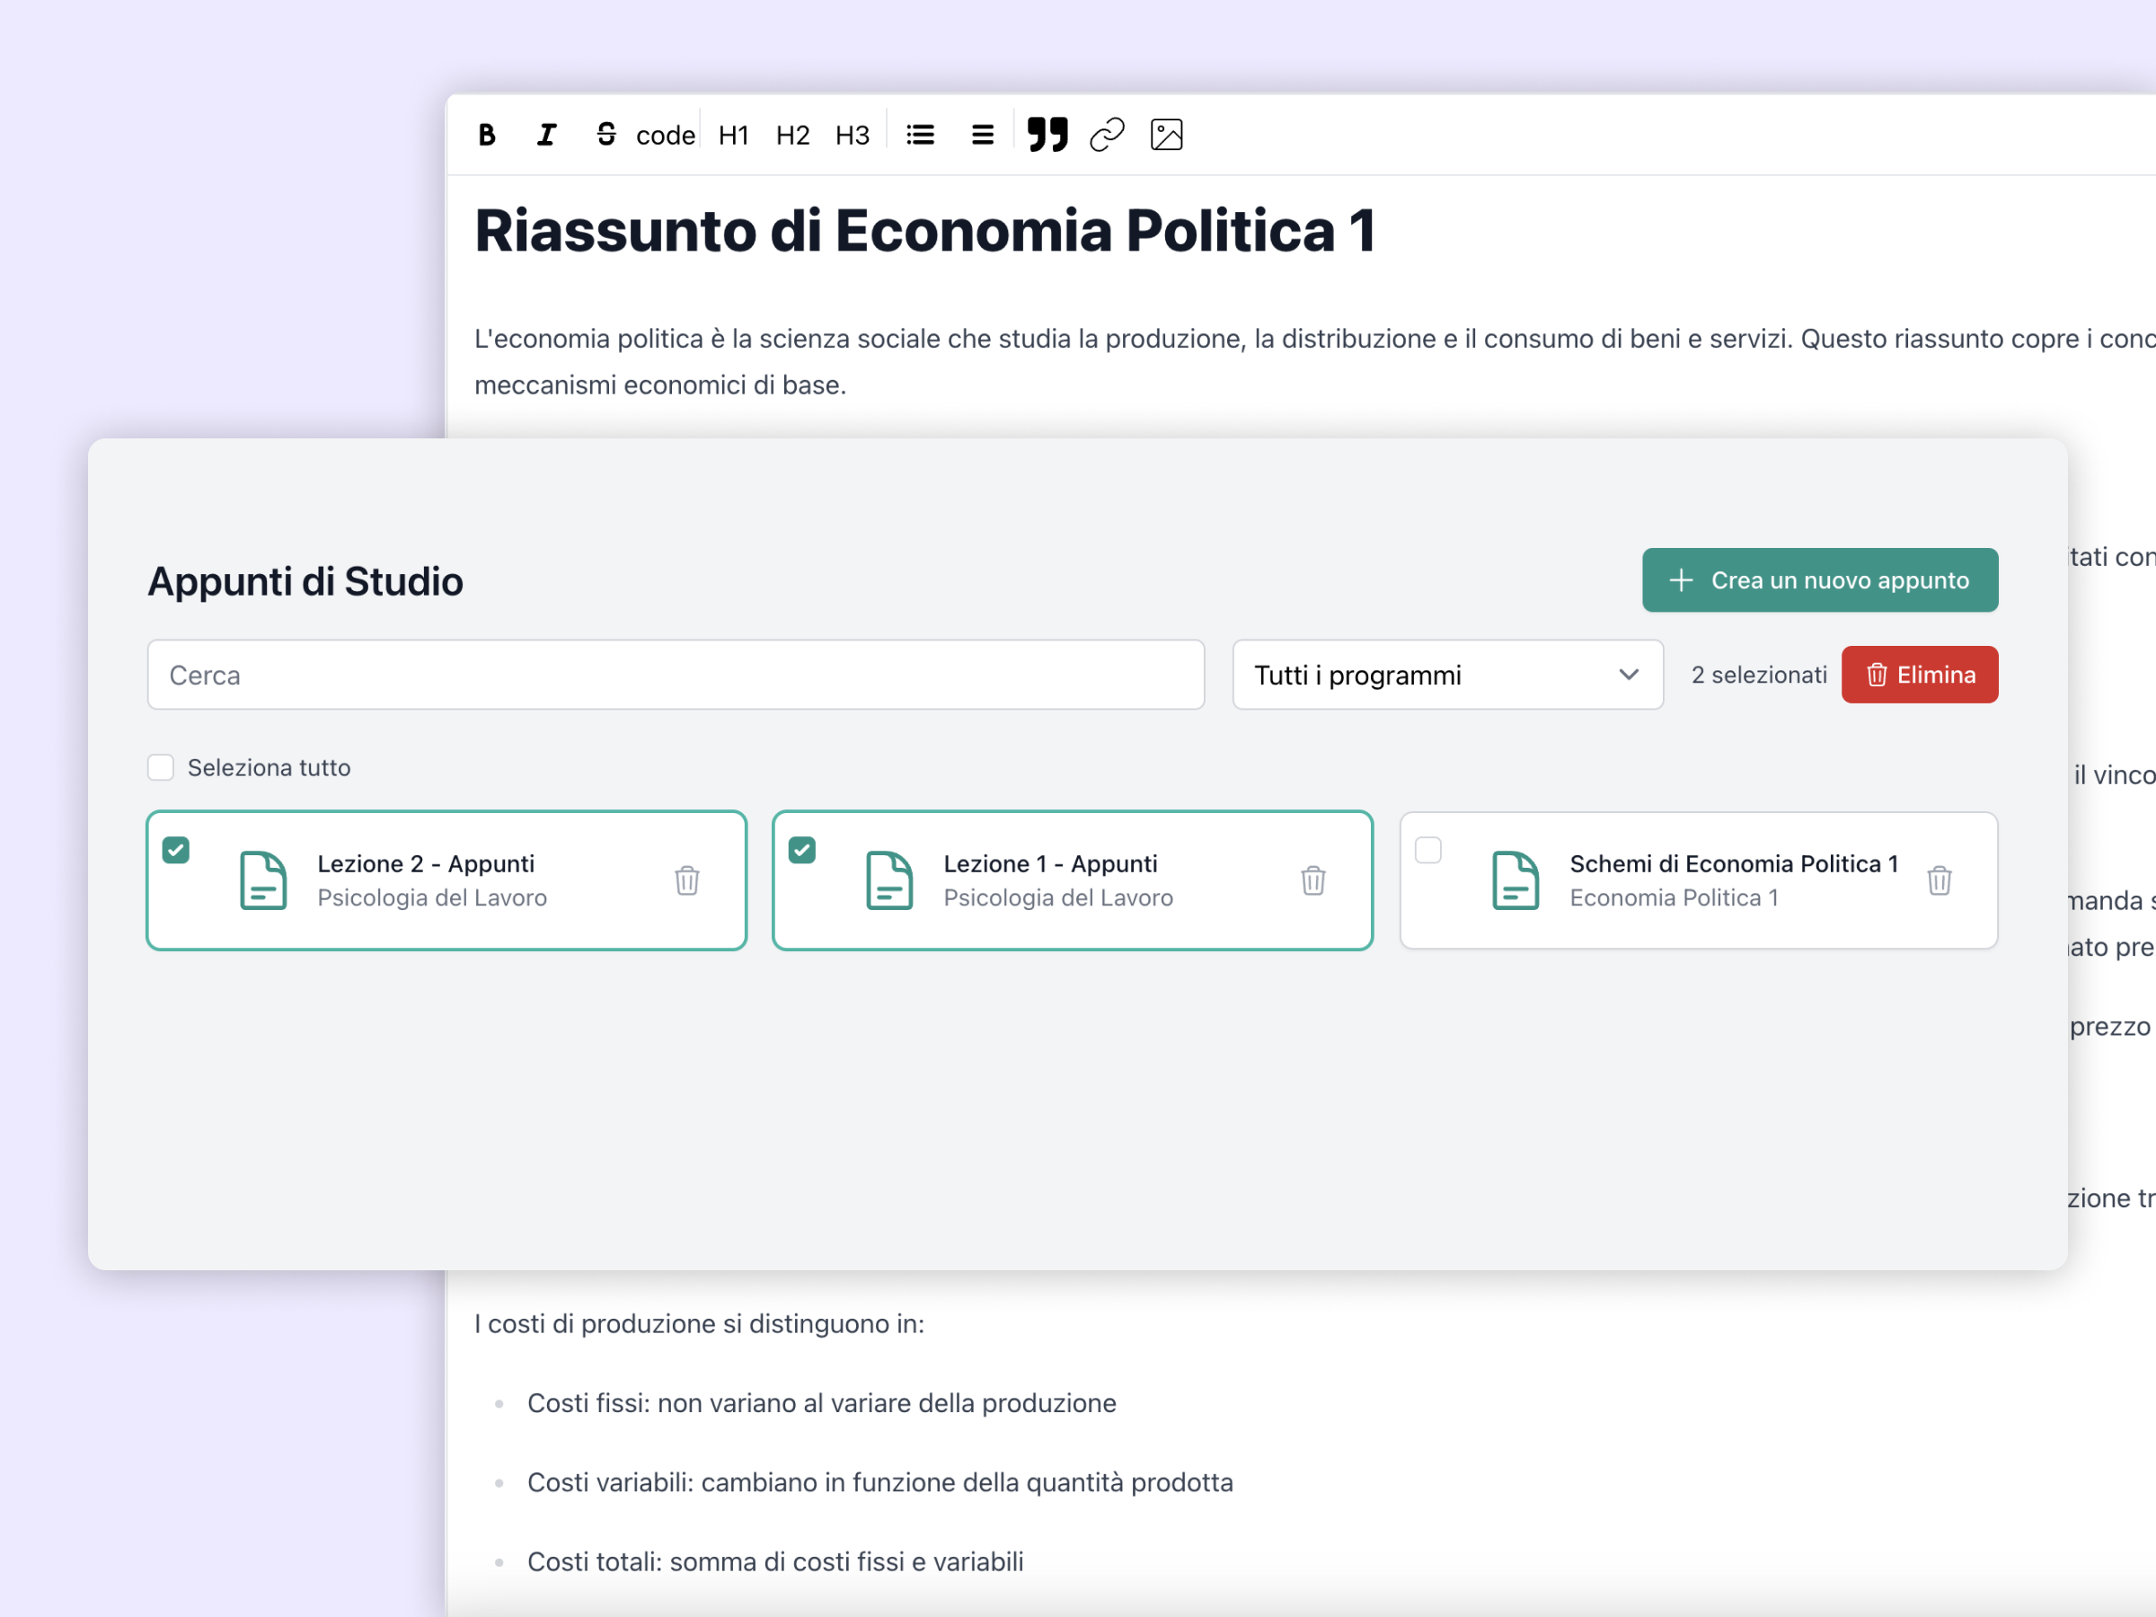Delete Lezione 2 - Appunti via trash icon
Image resolution: width=2156 pixels, height=1617 pixels.
point(687,880)
